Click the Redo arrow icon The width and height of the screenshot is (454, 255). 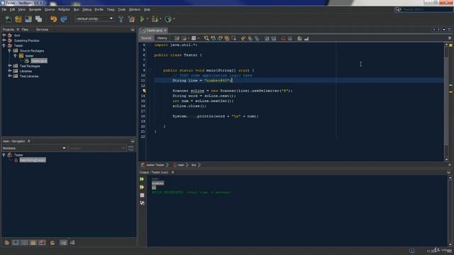(64, 19)
